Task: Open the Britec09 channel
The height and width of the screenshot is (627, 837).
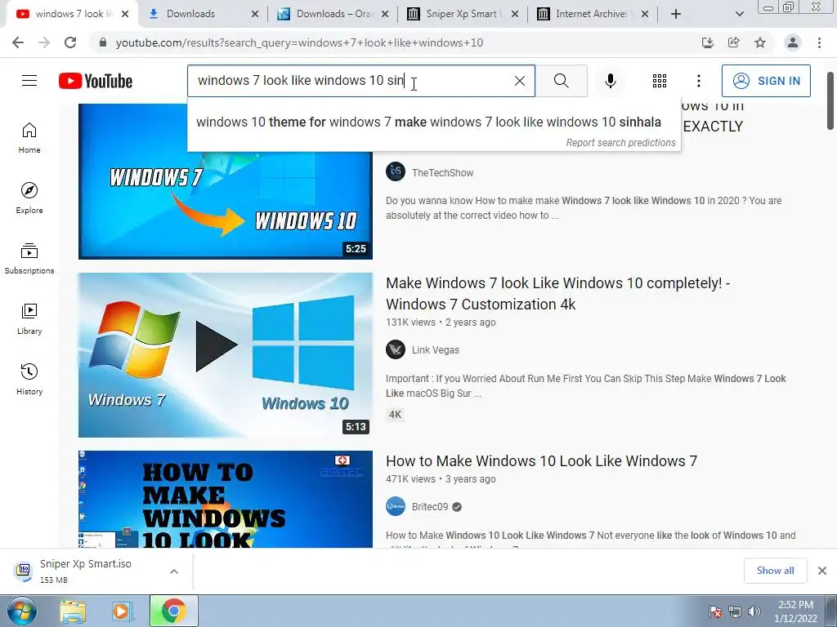Action: [x=430, y=507]
